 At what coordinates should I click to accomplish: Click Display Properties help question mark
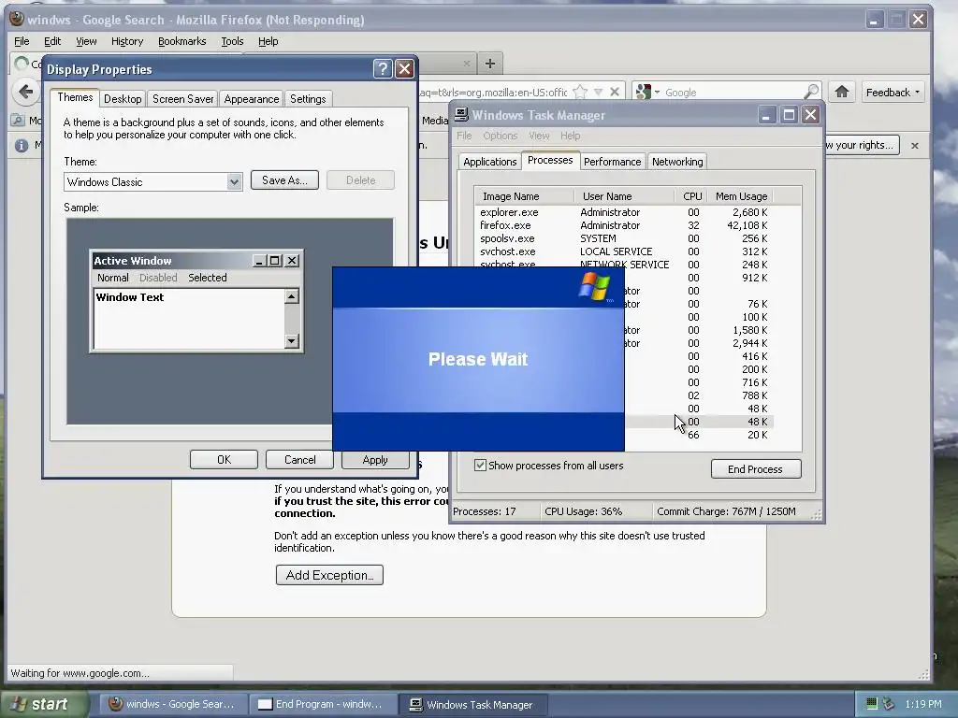383,69
